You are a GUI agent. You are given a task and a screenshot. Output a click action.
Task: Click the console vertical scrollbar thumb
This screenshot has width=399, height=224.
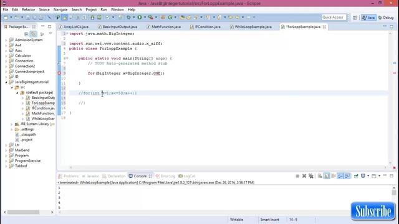[394, 192]
